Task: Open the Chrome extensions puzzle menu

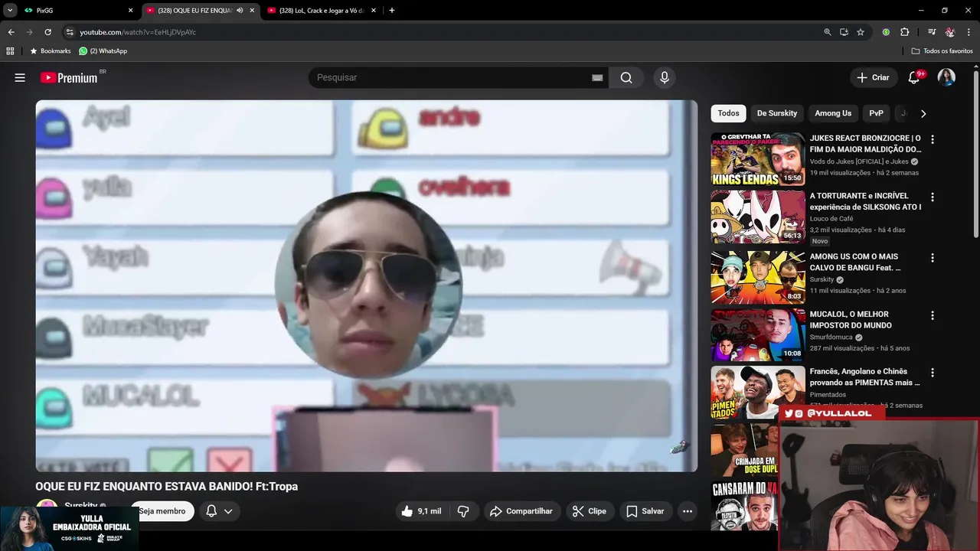Action: point(904,32)
